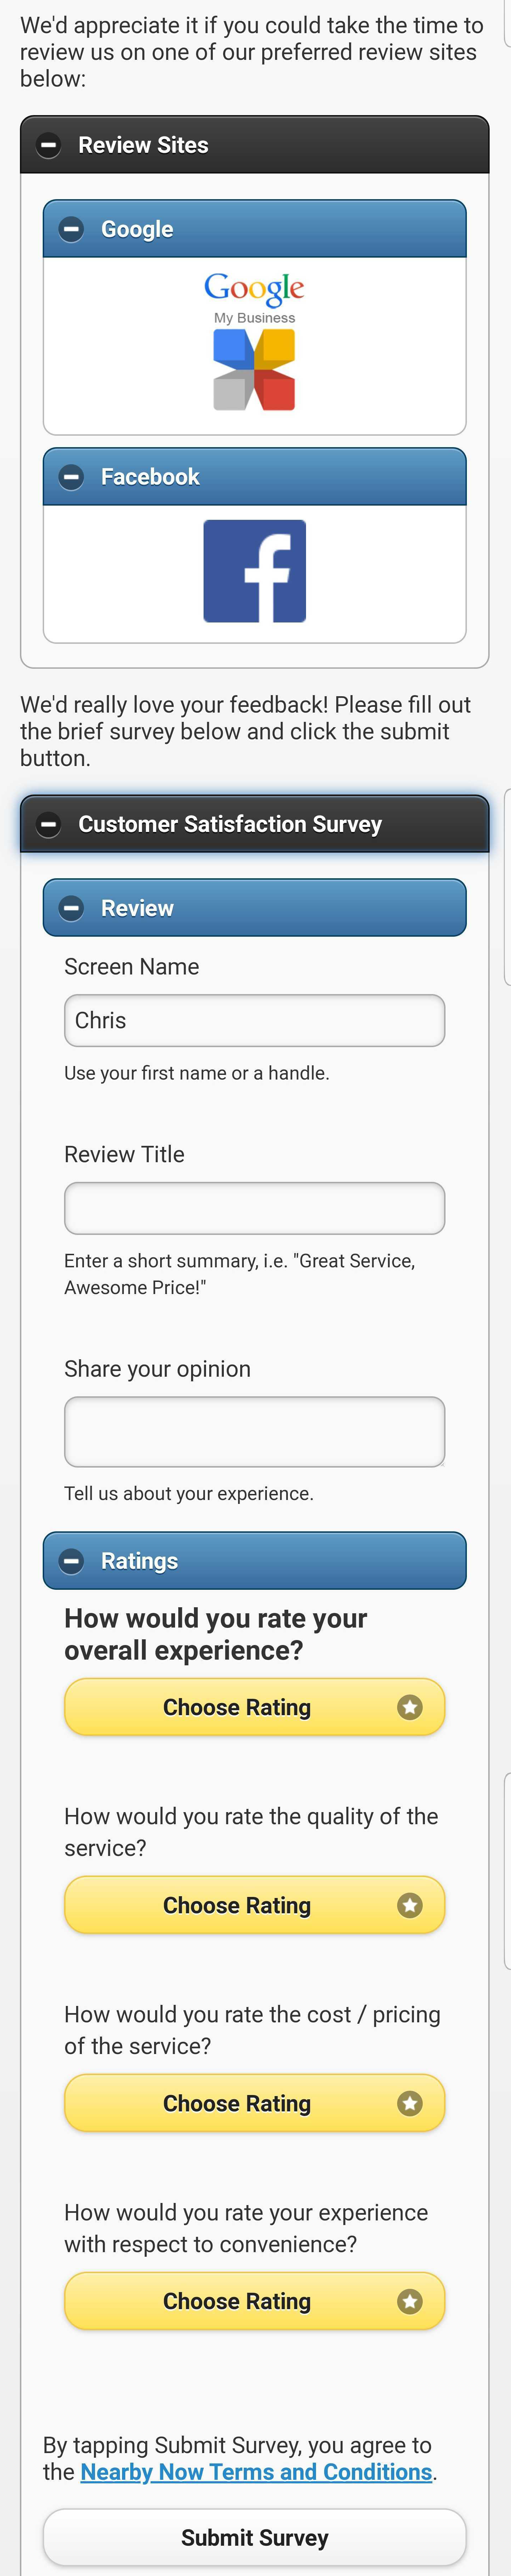
Task: Click the Share your opinion text box
Action: pyautogui.click(x=254, y=1431)
